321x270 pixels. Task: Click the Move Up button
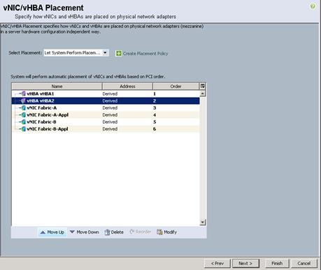click(x=52, y=232)
